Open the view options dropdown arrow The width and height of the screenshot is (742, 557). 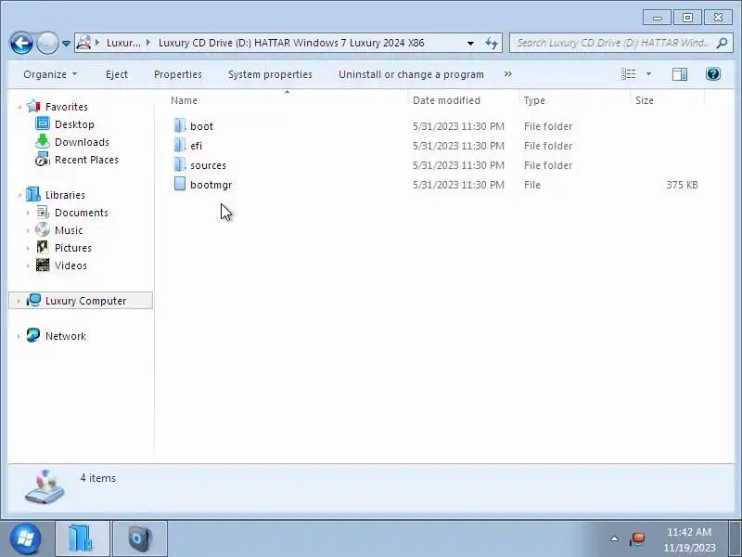(x=648, y=74)
